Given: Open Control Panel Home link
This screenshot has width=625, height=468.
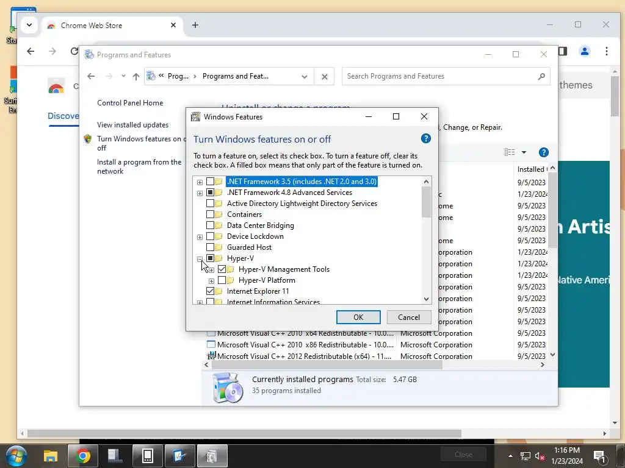Looking at the screenshot, I should (x=130, y=102).
